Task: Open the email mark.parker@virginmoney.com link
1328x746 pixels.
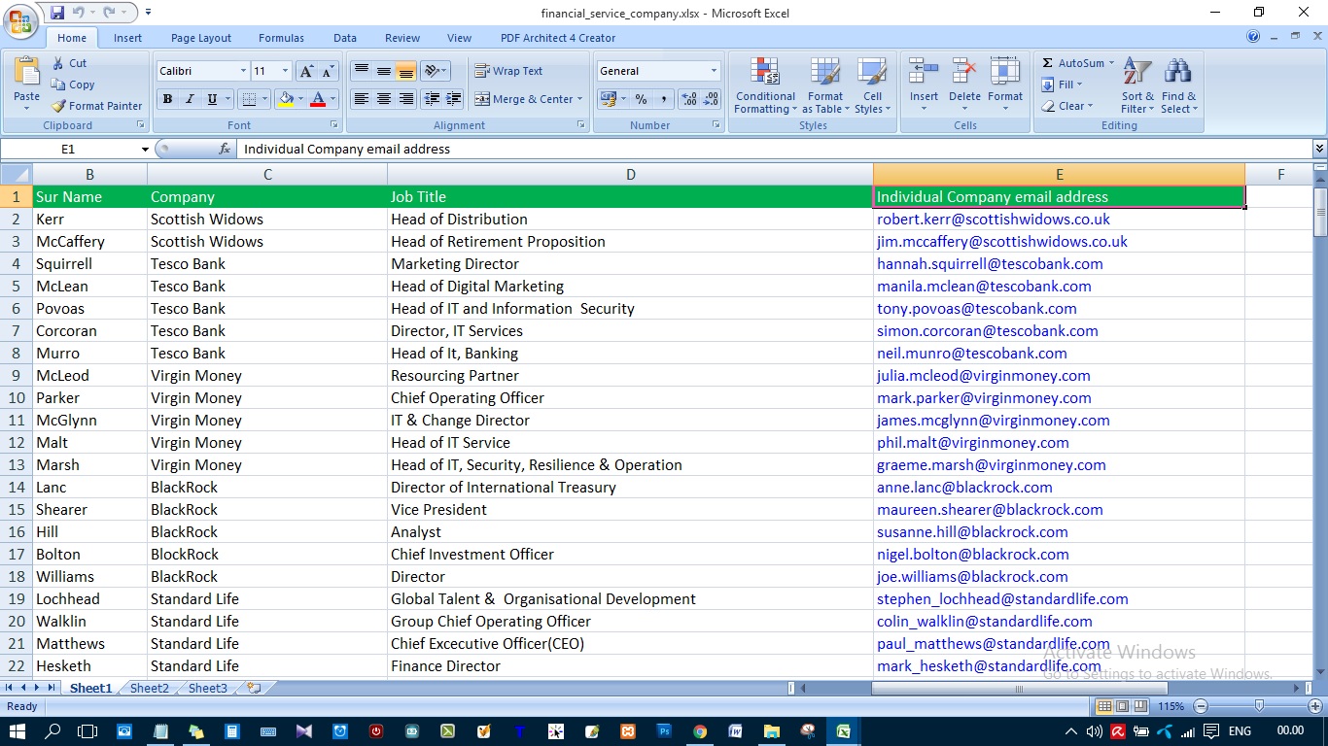Action: (984, 398)
